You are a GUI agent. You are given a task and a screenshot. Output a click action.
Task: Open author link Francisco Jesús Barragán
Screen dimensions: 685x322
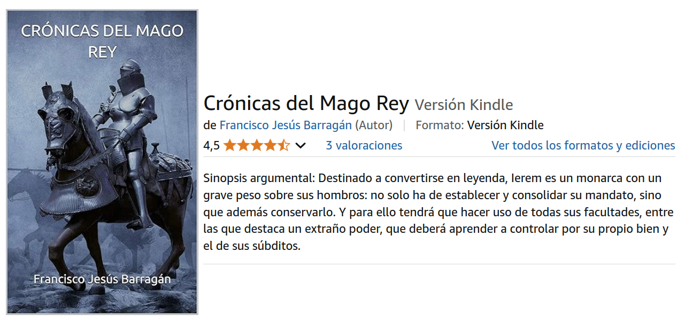(286, 125)
